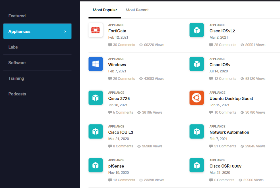Open the FortiGate appliance title
The image size is (280, 188).
(x=117, y=31)
